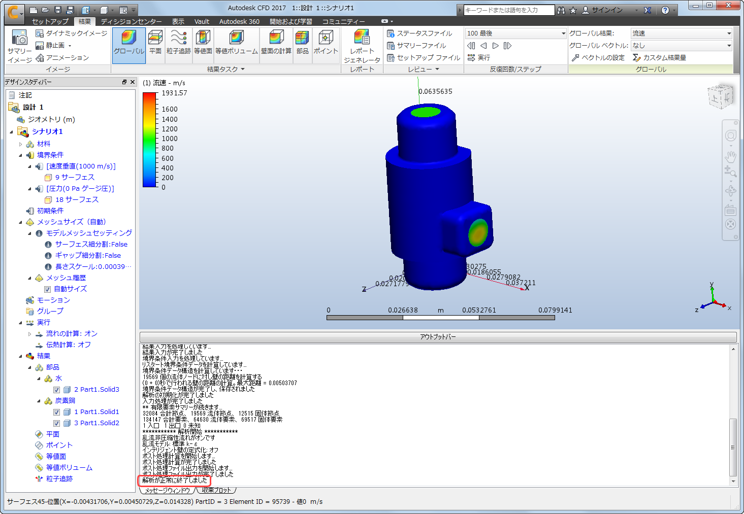Step forward one iteration

tap(496, 46)
